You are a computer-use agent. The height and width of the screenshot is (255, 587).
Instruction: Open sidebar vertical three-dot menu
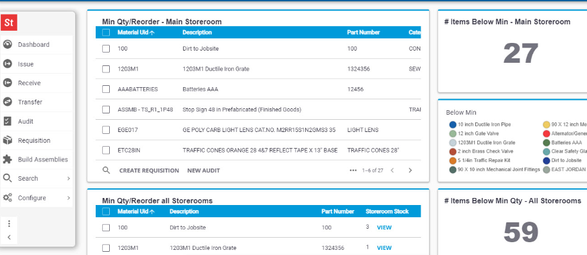click(x=9, y=224)
